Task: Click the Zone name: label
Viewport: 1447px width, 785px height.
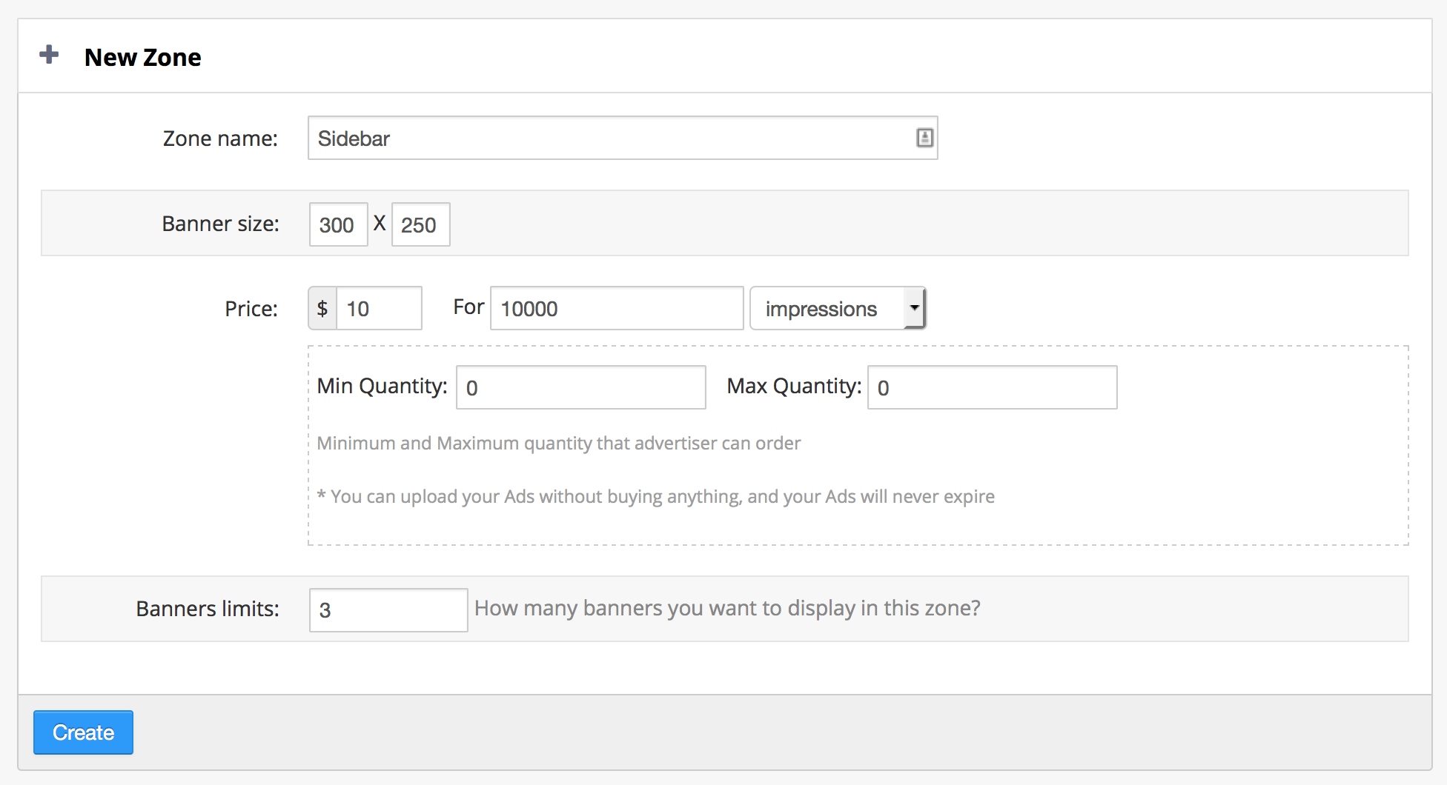Action: click(x=220, y=138)
